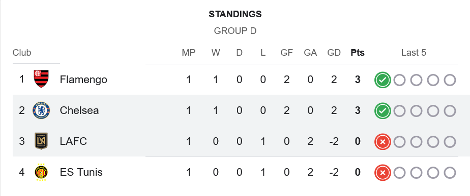
Task: Click the Last 5 column header
Action: (414, 53)
